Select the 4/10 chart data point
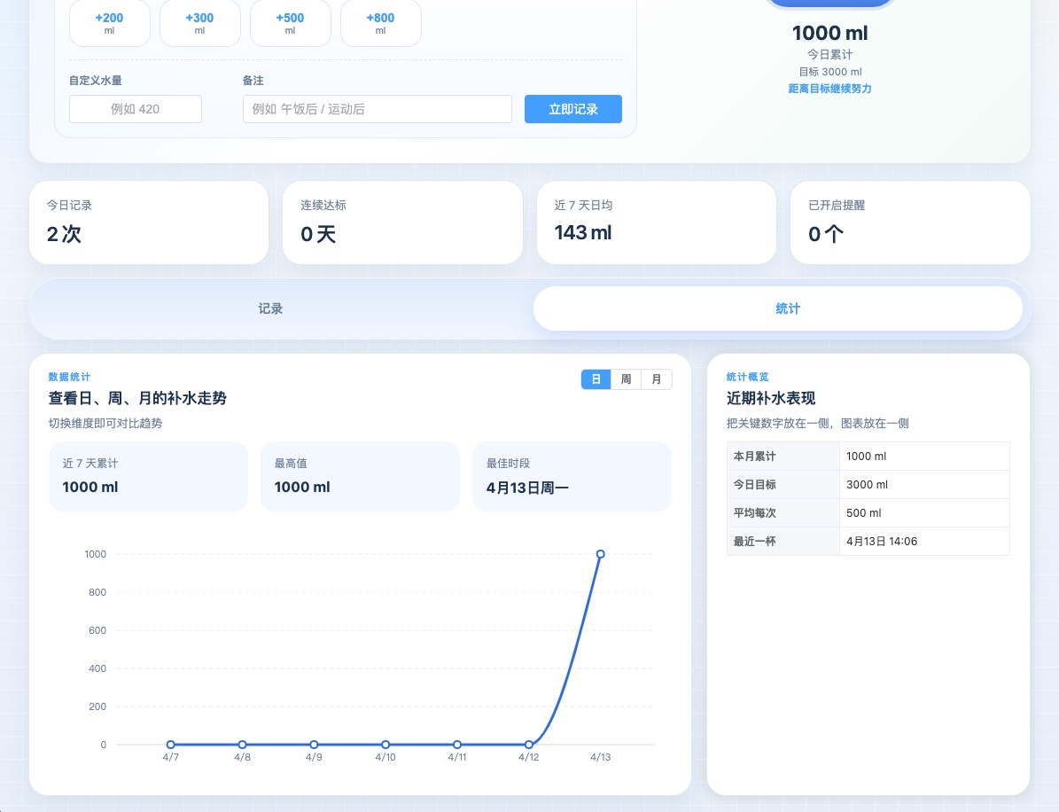Viewport: 1059px width, 812px height. (385, 745)
